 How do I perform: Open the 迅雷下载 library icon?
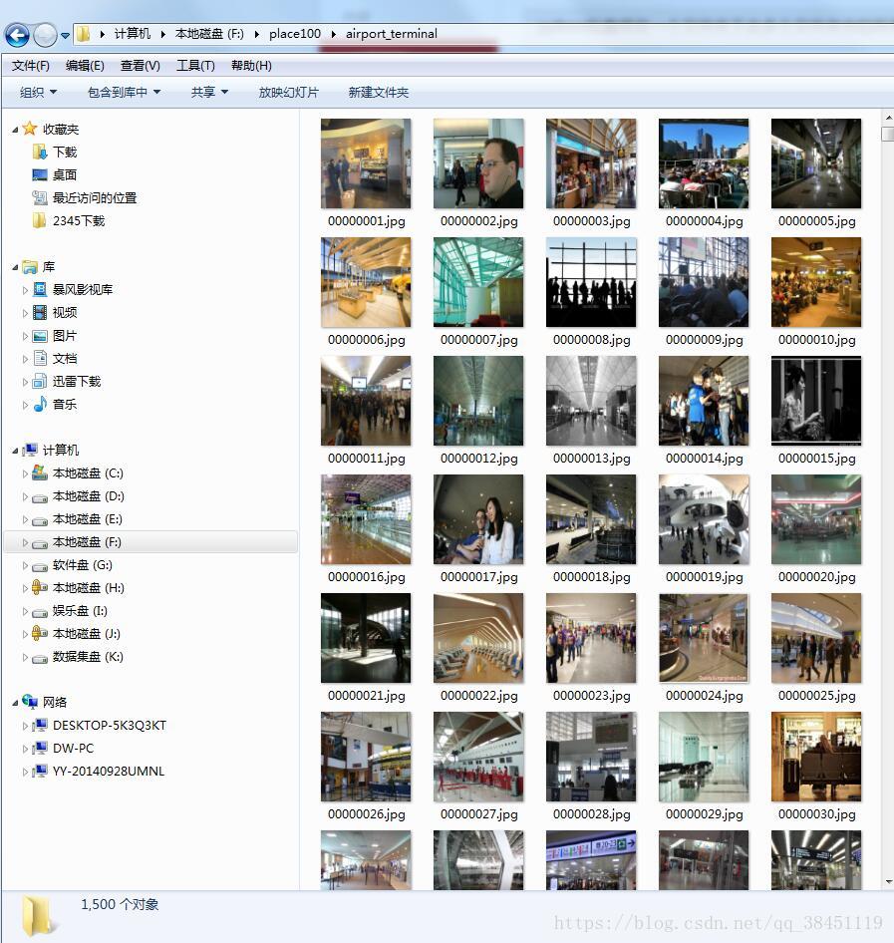(x=40, y=382)
